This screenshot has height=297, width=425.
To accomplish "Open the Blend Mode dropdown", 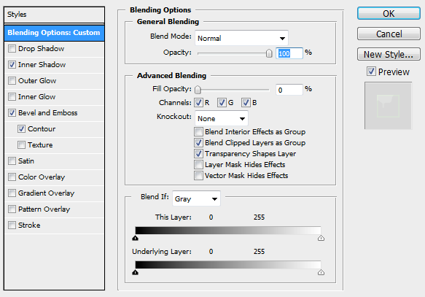I will tap(241, 38).
